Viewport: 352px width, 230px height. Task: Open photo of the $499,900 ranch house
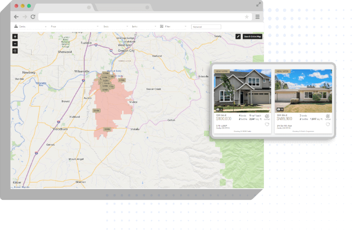point(303,91)
